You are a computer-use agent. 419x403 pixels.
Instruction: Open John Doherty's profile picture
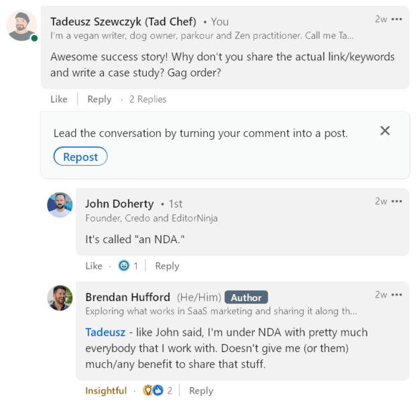coord(60,204)
